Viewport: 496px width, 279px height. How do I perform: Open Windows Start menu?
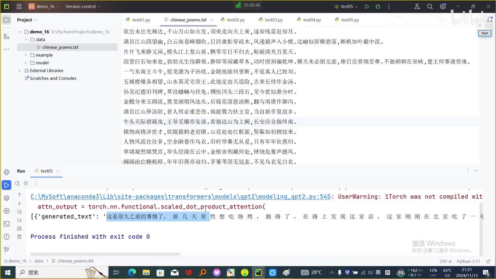(7, 272)
